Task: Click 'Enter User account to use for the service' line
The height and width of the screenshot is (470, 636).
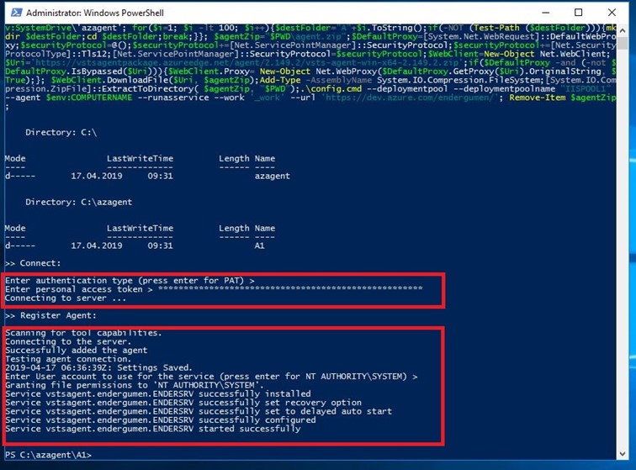Action: coord(211,377)
